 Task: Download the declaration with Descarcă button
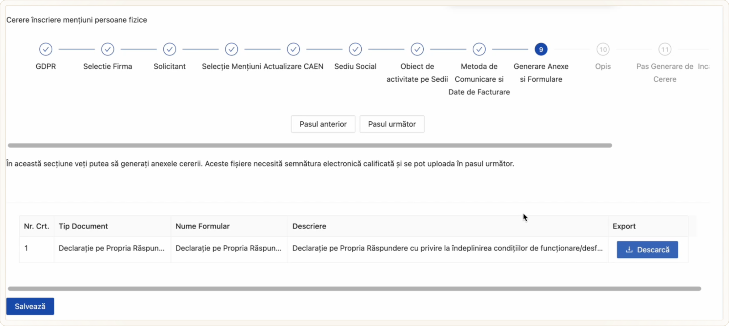pyautogui.click(x=647, y=249)
